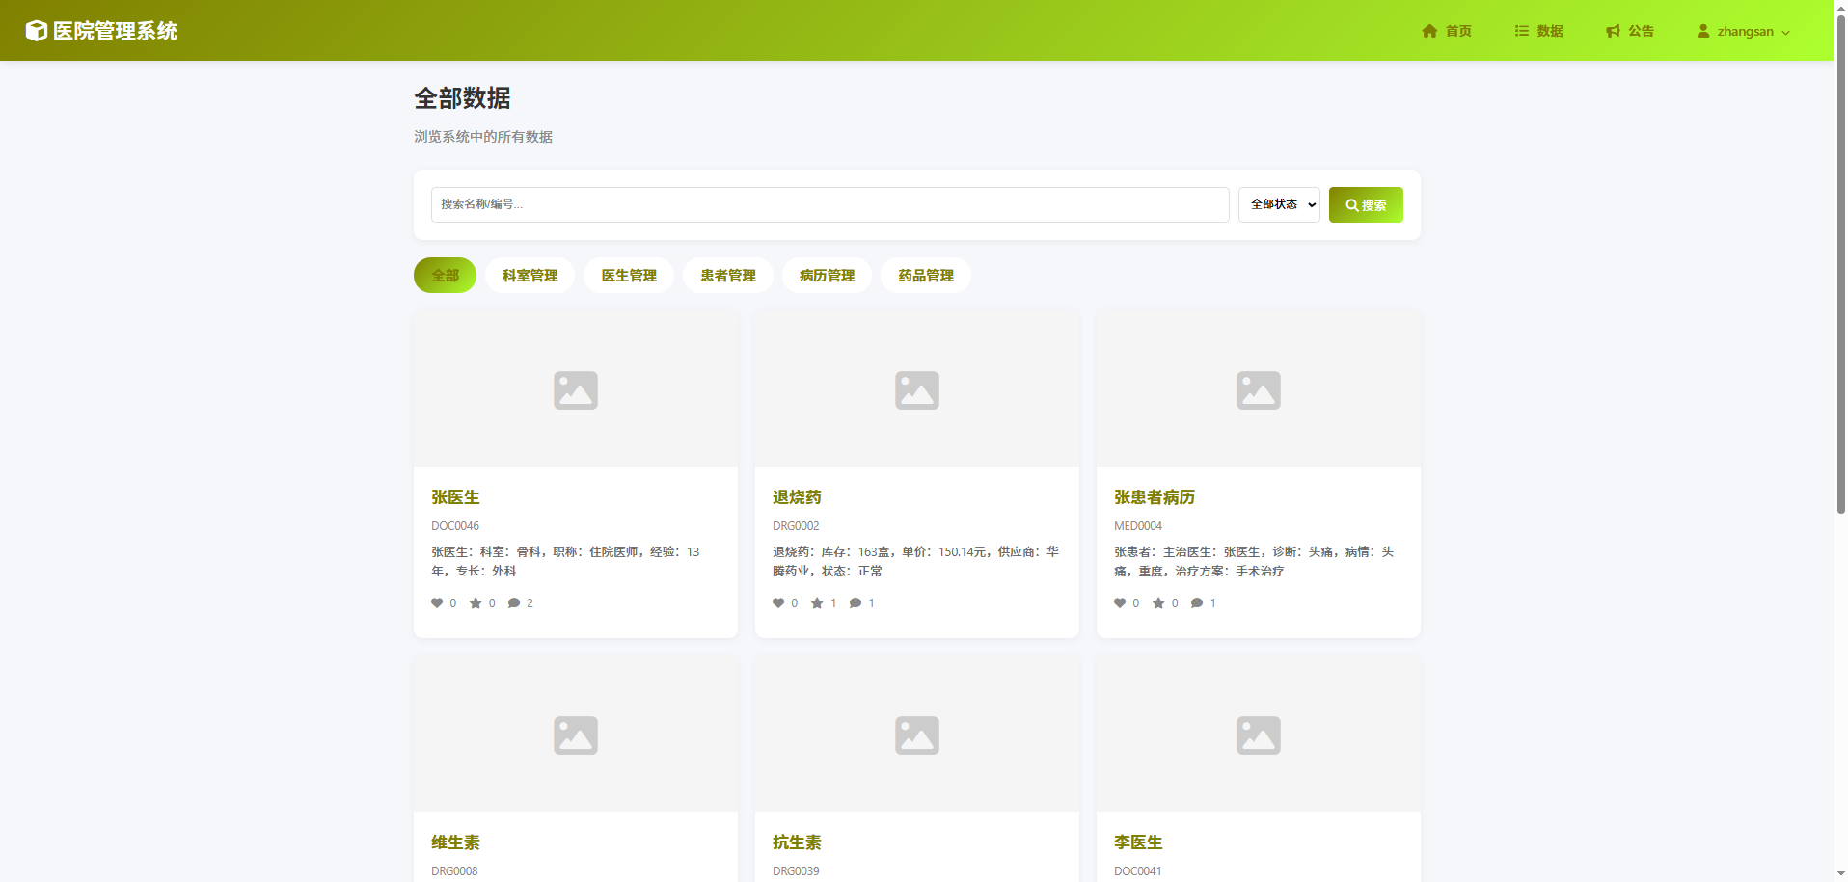1848x882 pixels.
Task: Open 数据 in top navigation
Action: click(x=1538, y=31)
